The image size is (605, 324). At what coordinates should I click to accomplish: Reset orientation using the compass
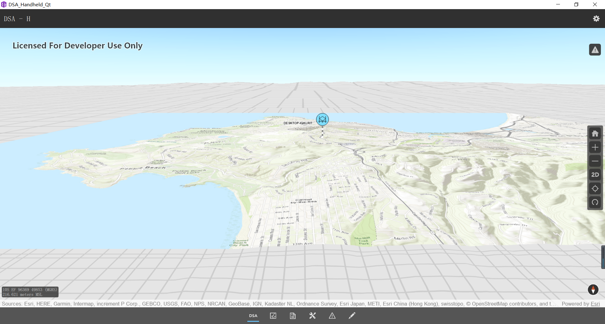tap(593, 289)
